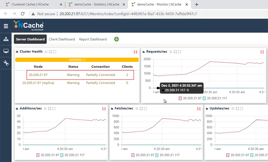The height and width of the screenshot is (162, 268).
Task: Pause the Fetches/sec chart
Action: 199,109
